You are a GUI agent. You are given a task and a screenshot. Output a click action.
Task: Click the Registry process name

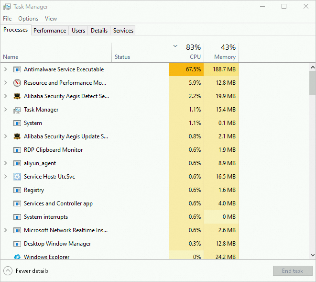pos(34,190)
